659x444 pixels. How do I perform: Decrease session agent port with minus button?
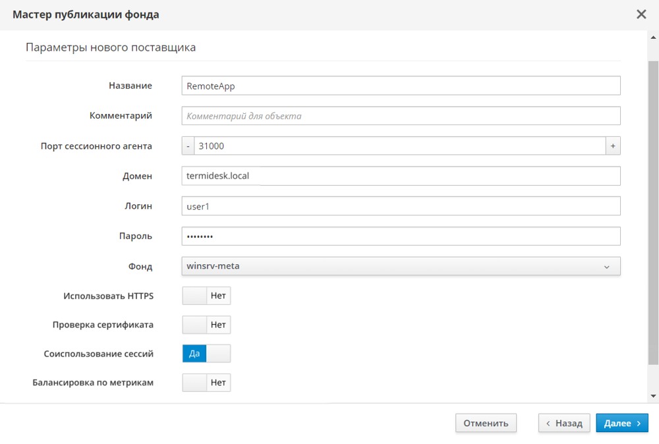click(x=188, y=146)
